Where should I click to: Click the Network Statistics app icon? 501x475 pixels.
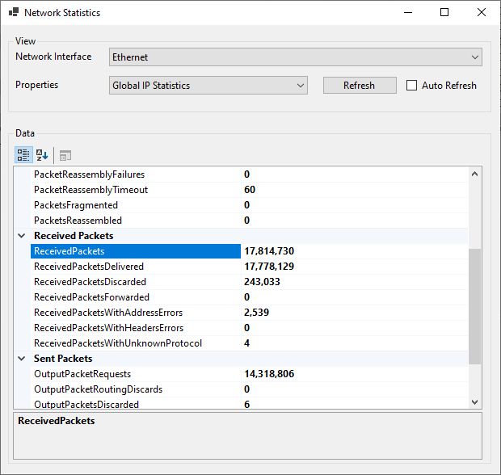tap(14, 12)
